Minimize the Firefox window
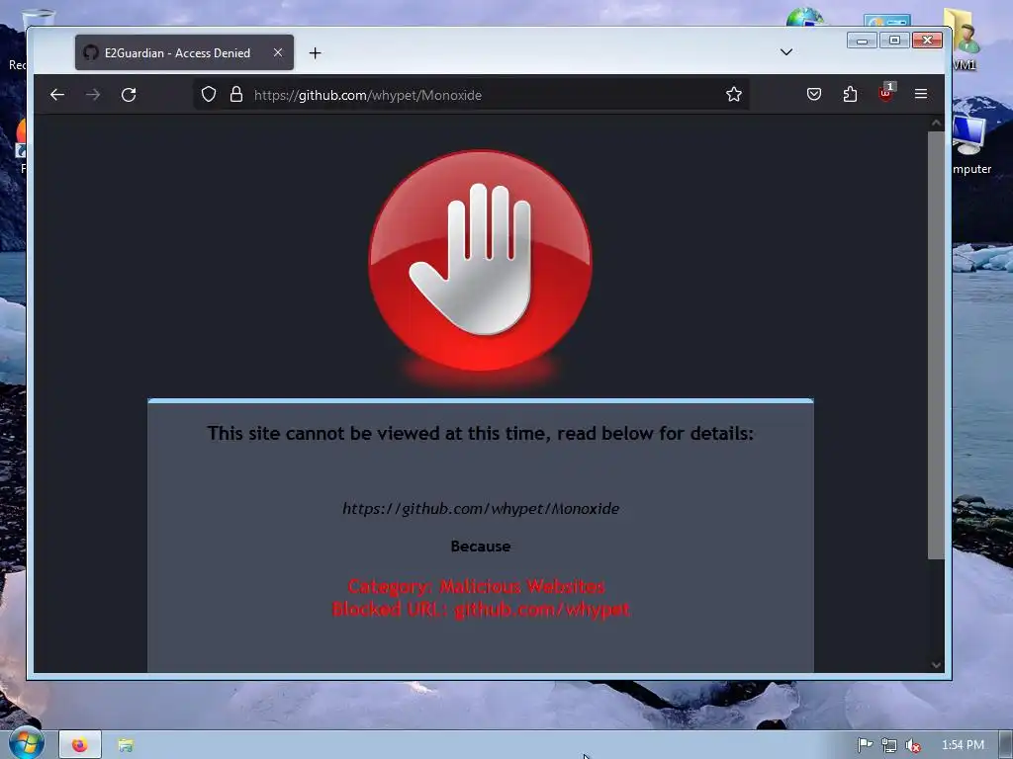The image size is (1013, 759). click(862, 41)
